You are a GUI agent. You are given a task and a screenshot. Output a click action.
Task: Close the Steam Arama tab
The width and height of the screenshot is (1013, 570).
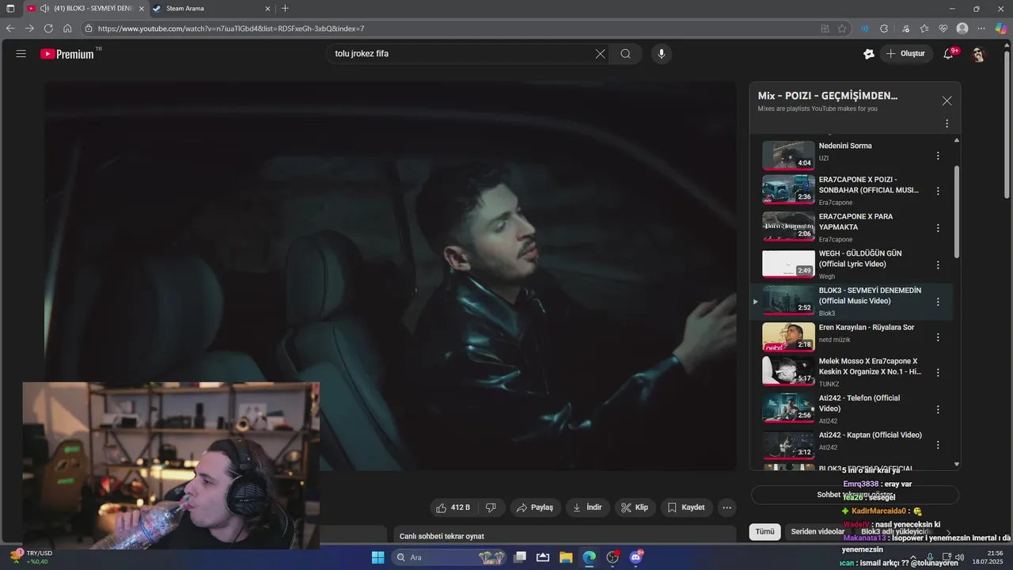click(267, 9)
